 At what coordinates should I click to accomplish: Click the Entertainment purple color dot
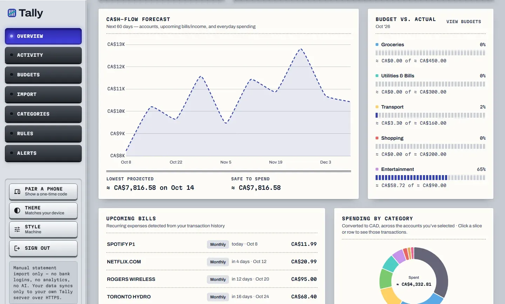(x=377, y=169)
